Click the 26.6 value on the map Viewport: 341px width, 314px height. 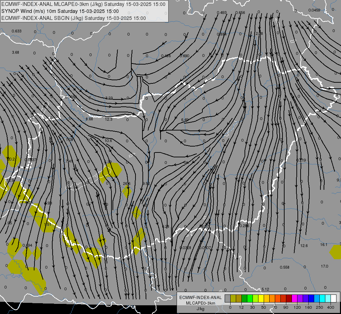click(126, 184)
